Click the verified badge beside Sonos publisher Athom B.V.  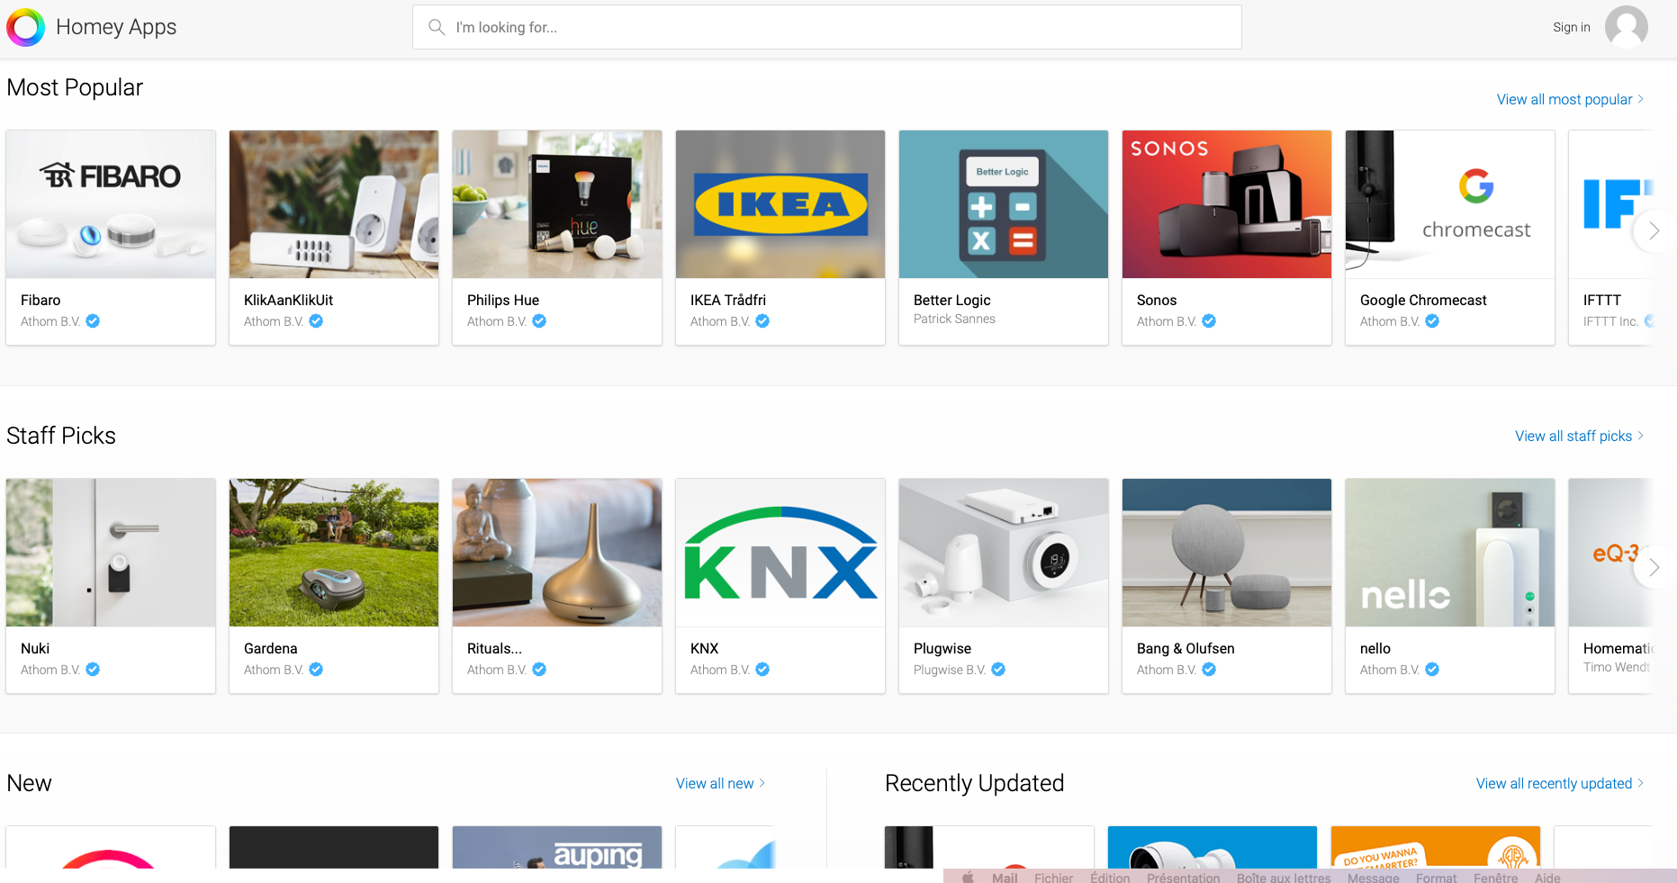coord(1209,321)
